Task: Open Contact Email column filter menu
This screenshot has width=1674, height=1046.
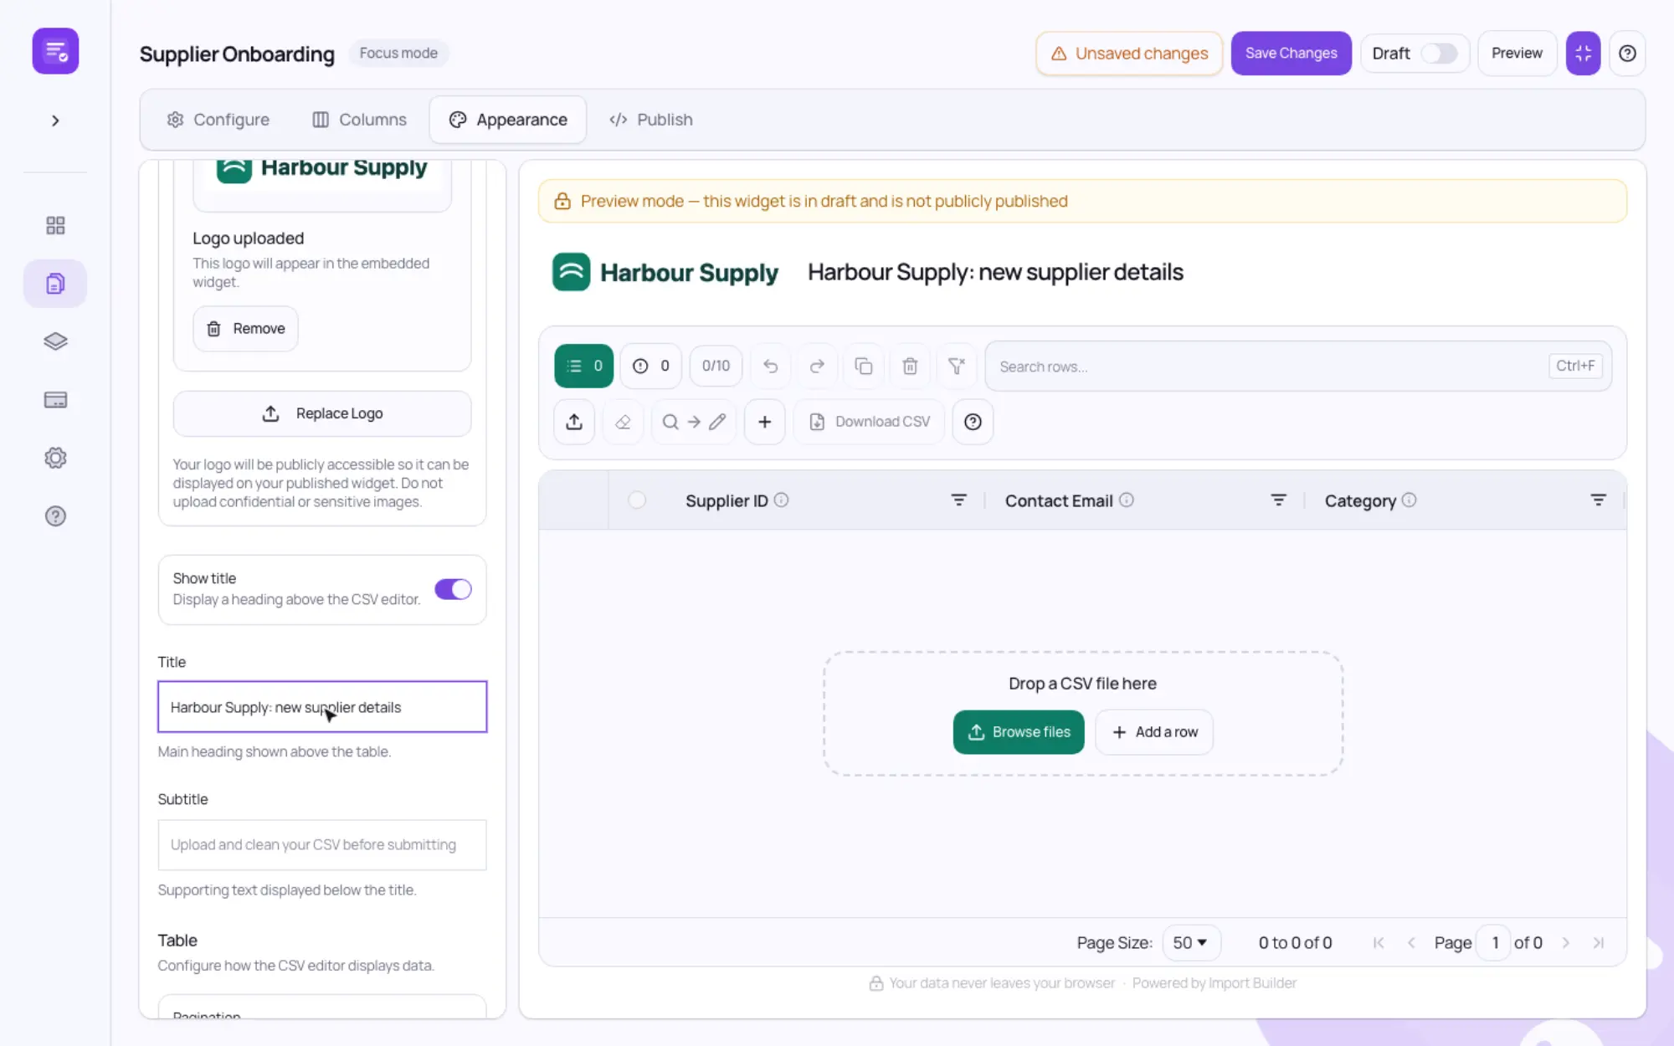Action: point(1278,500)
